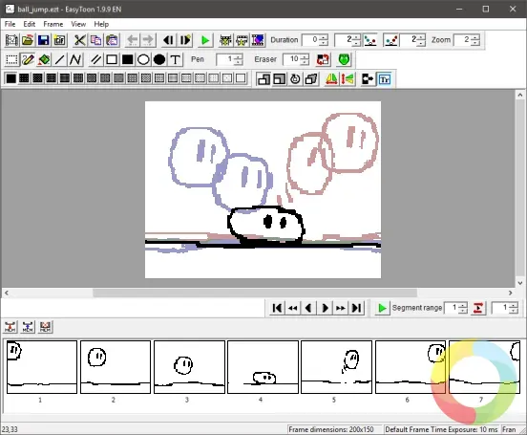Select the empty ellipse tool
The height and width of the screenshot is (435, 527).
click(143, 59)
